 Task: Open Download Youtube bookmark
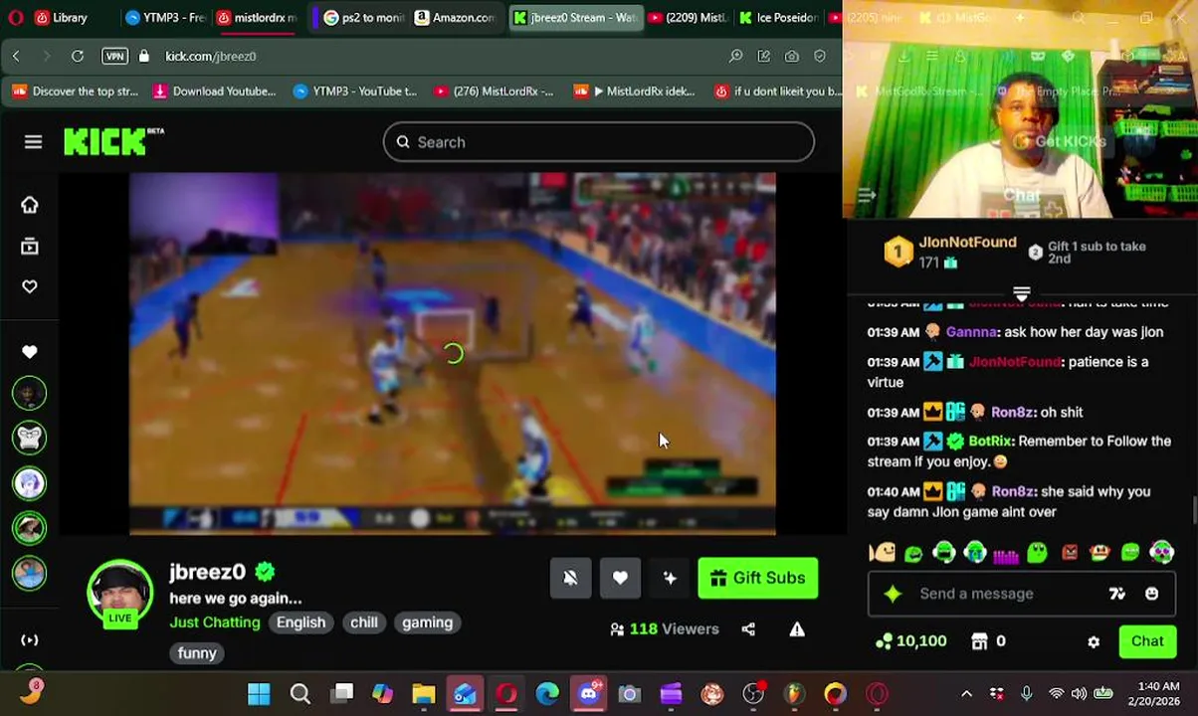pos(215,91)
